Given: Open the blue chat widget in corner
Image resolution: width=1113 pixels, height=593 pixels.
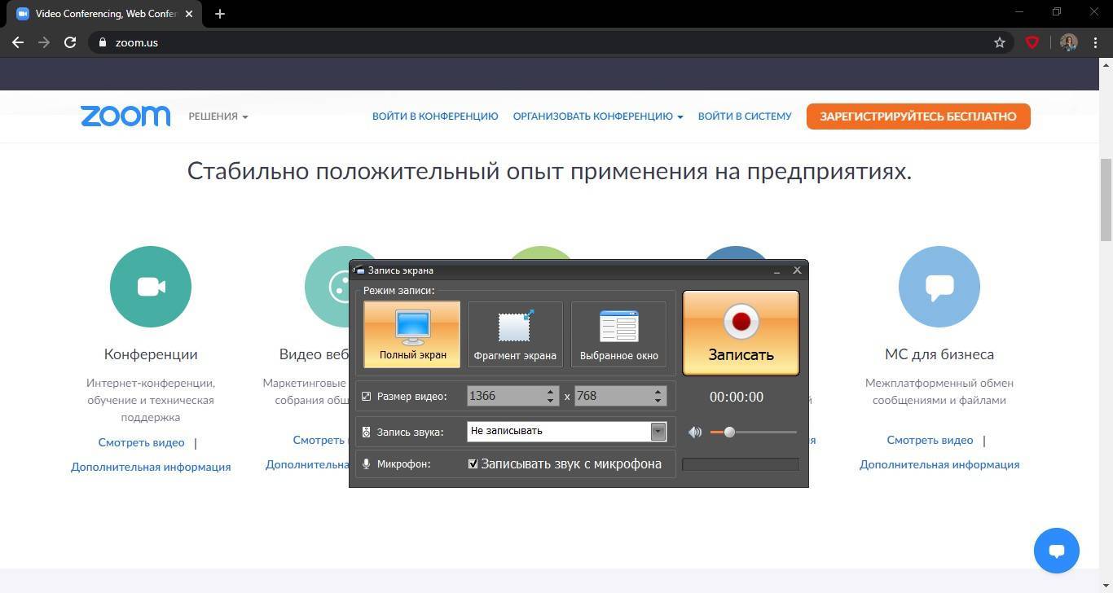Looking at the screenshot, I should (1056, 551).
